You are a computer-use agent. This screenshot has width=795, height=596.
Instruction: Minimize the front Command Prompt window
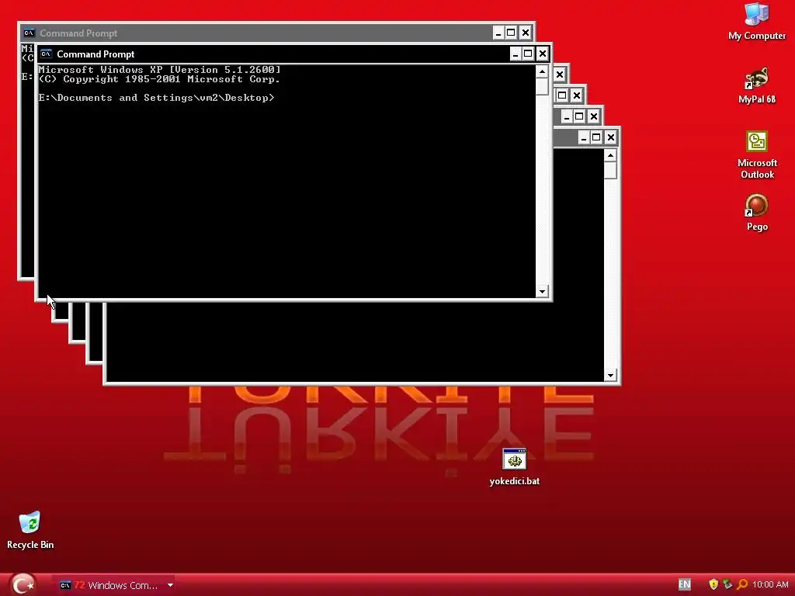pyautogui.click(x=516, y=54)
